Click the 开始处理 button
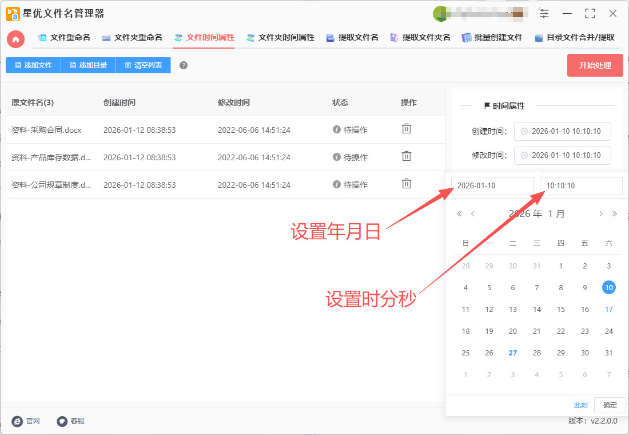This screenshot has width=629, height=435. (595, 65)
